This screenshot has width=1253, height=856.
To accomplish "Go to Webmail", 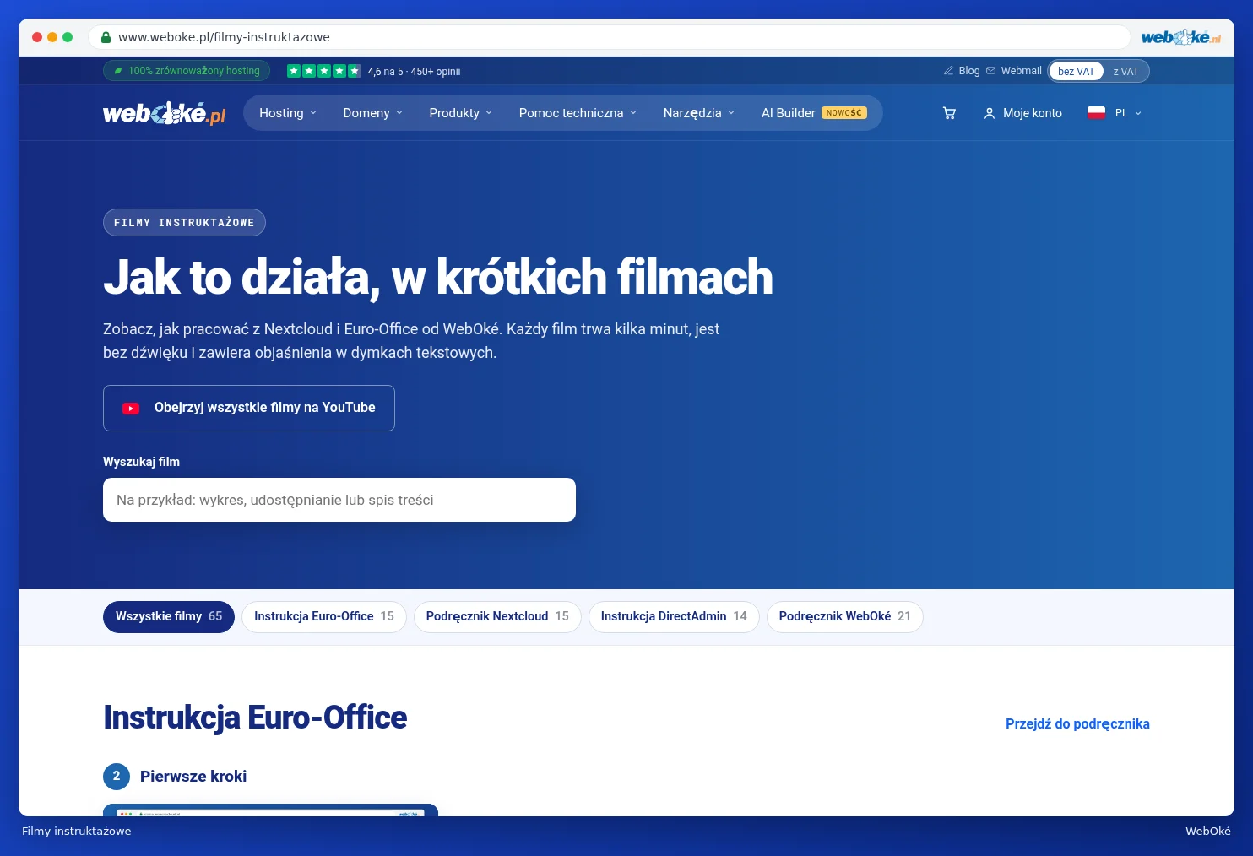I will point(1022,71).
